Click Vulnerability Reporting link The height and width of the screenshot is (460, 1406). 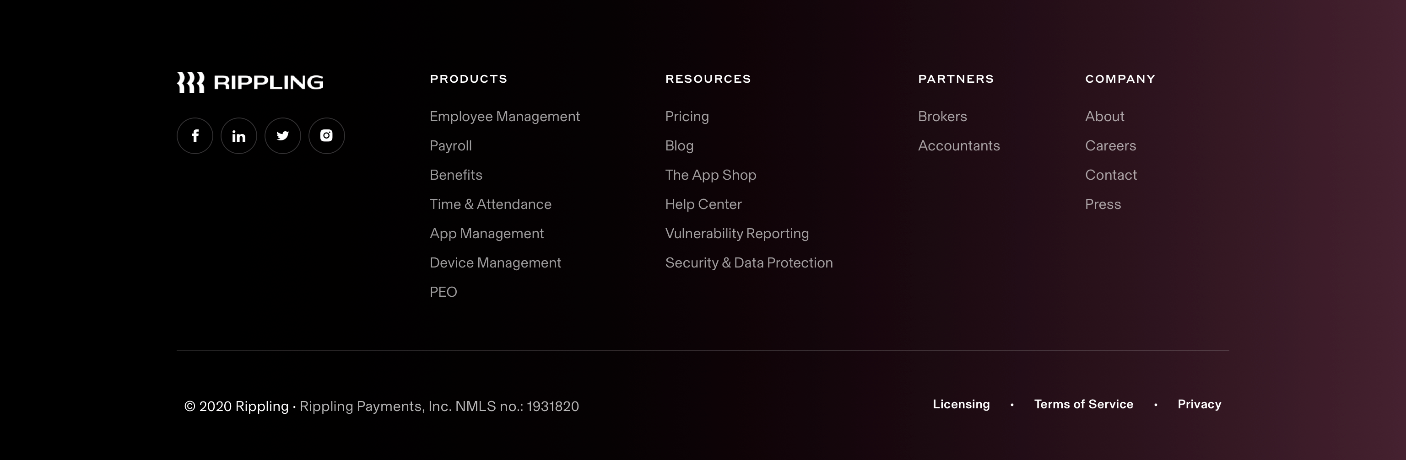pyautogui.click(x=737, y=234)
